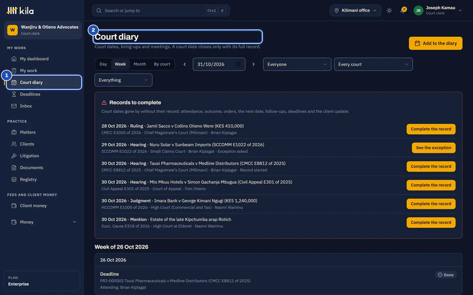This screenshot has width=473, height=295.
Task: Open the Every court filter dropdown
Action: coord(373,64)
